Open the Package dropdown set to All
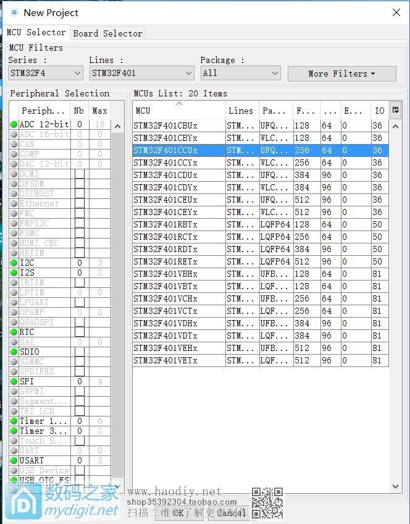 (240, 73)
